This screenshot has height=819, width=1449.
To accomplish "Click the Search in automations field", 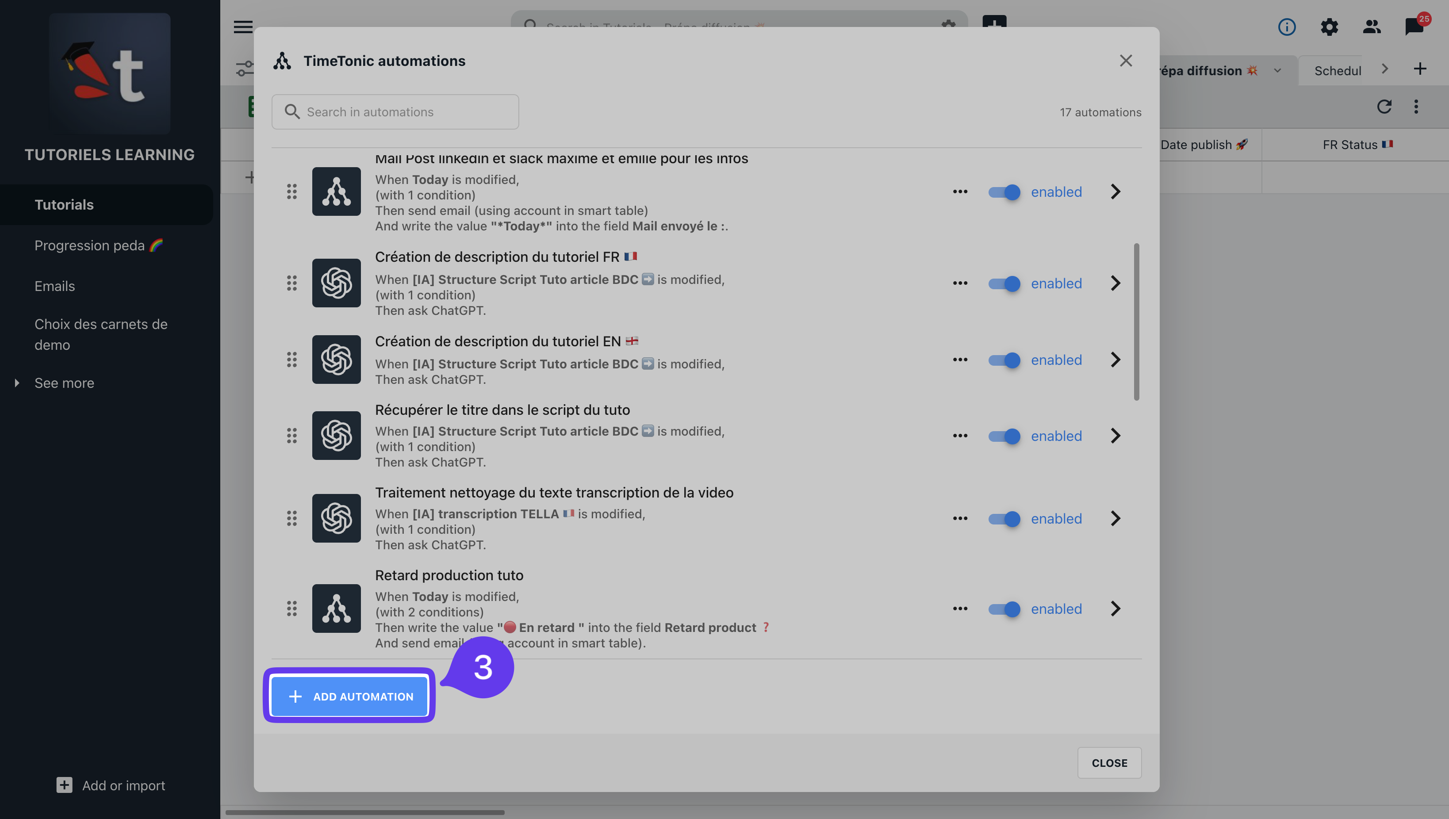I will (395, 112).
